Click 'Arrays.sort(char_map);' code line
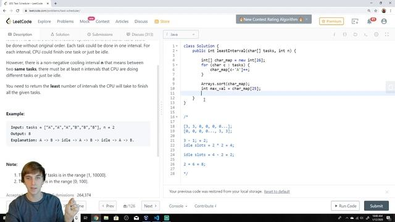 [x=225, y=84]
